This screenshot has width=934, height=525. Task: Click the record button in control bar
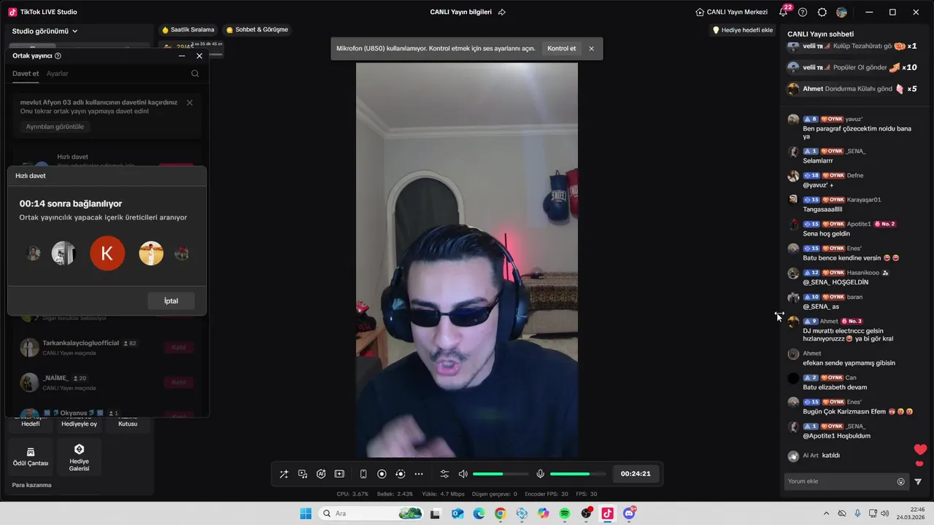click(382, 474)
